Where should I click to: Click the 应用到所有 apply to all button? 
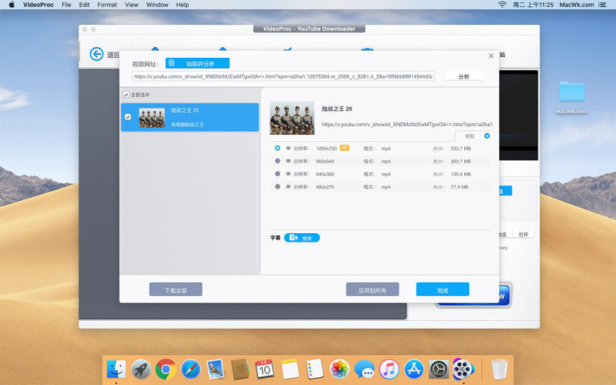372,289
